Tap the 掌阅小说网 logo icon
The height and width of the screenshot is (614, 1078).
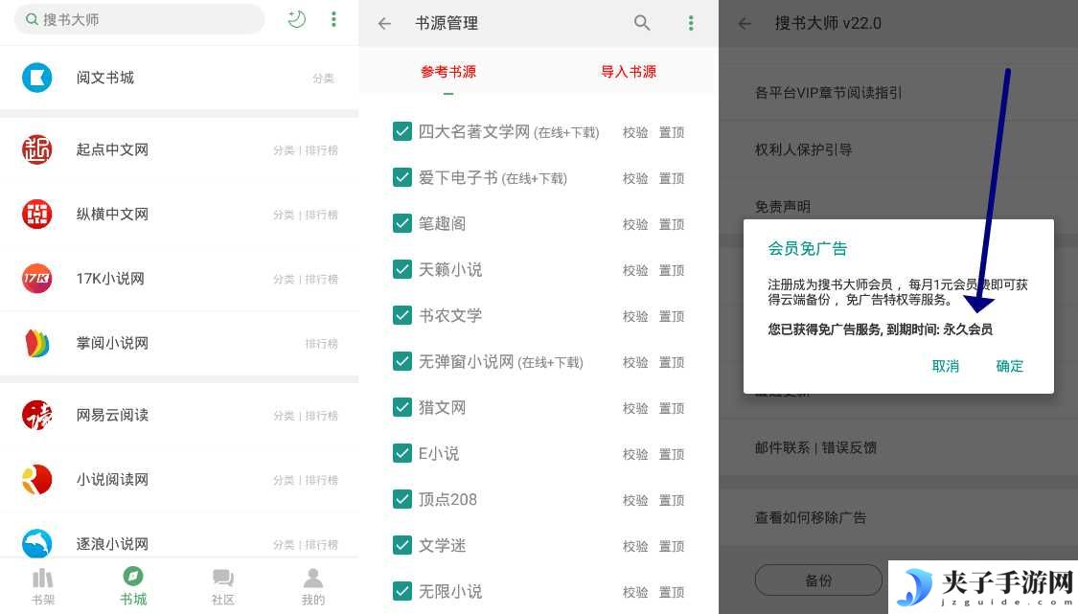point(37,343)
